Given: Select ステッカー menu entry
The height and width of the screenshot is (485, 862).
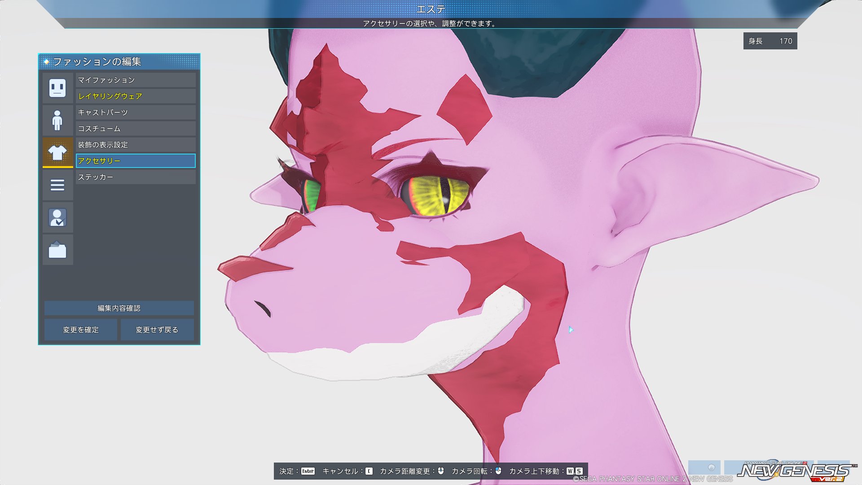Looking at the screenshot, I should pos(136,177).
